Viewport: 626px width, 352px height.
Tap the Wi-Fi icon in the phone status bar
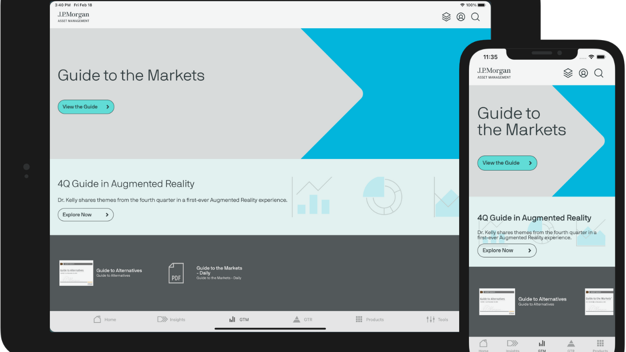tap(591, 57)
